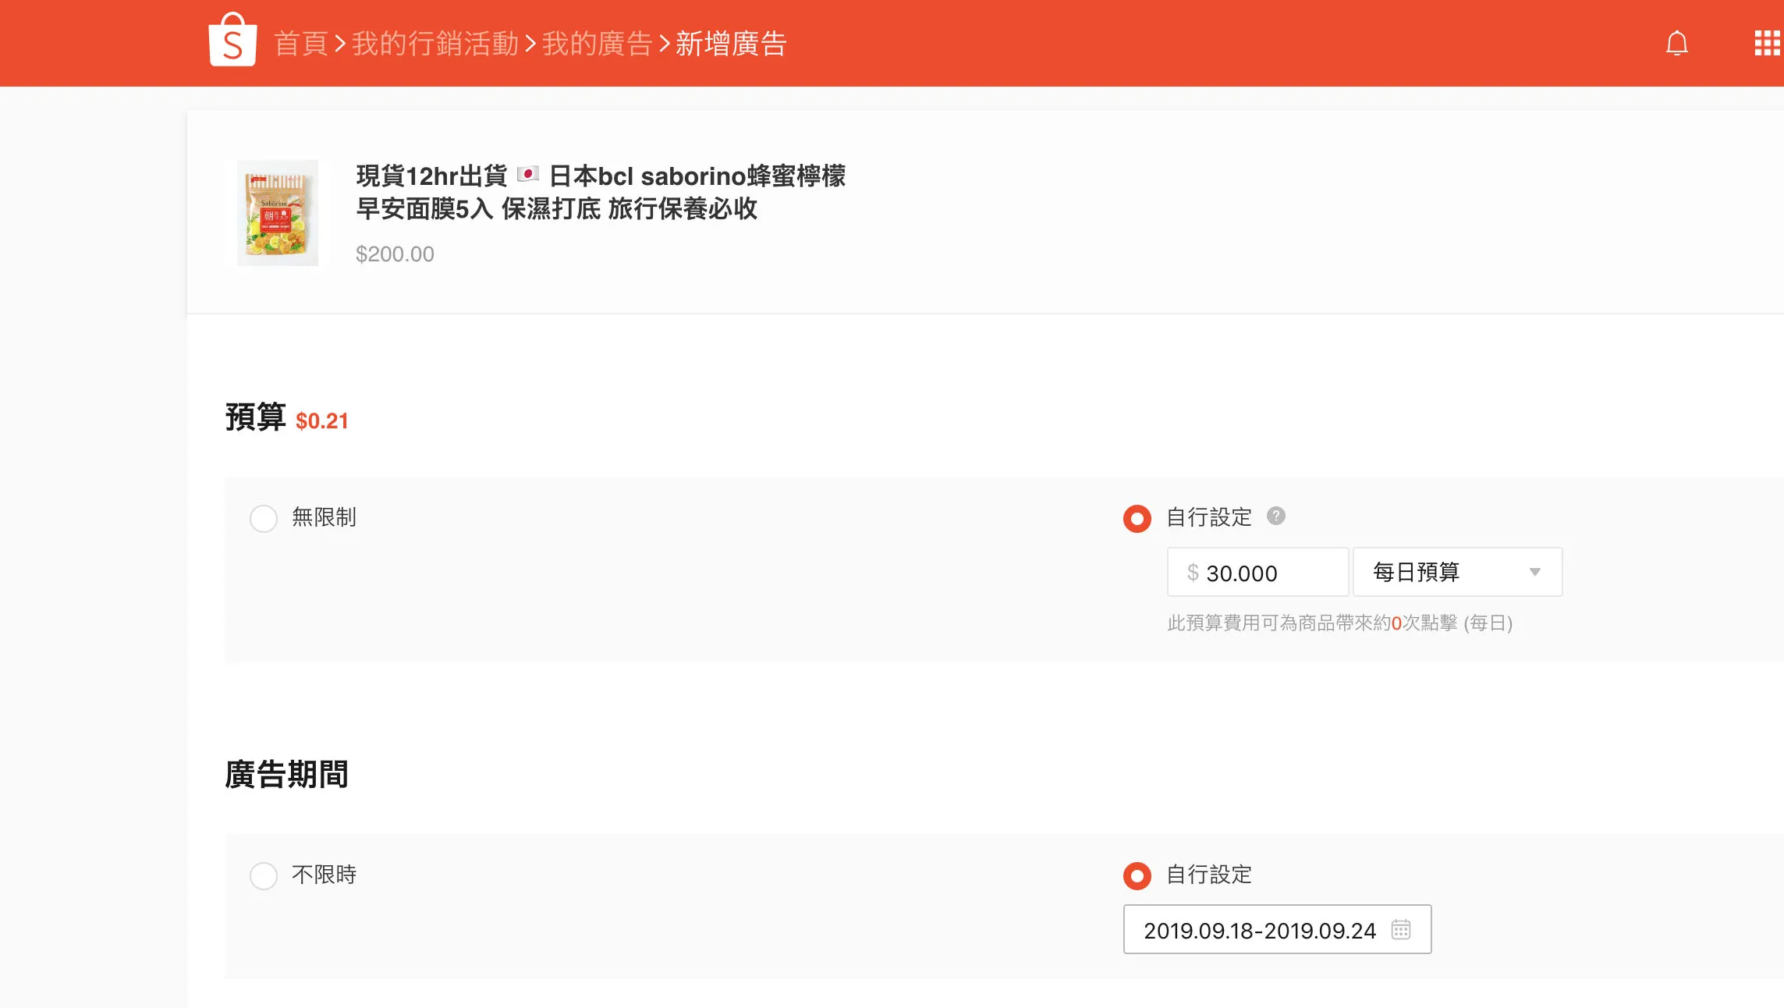1784x1008 pixels.
Task: Click the product title 現貨12hr出貨 日本bcl saborino
Action: [x=601, y=192]
